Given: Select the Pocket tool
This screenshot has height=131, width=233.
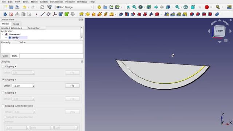Looking at the screenshot, I should point(121,14).
